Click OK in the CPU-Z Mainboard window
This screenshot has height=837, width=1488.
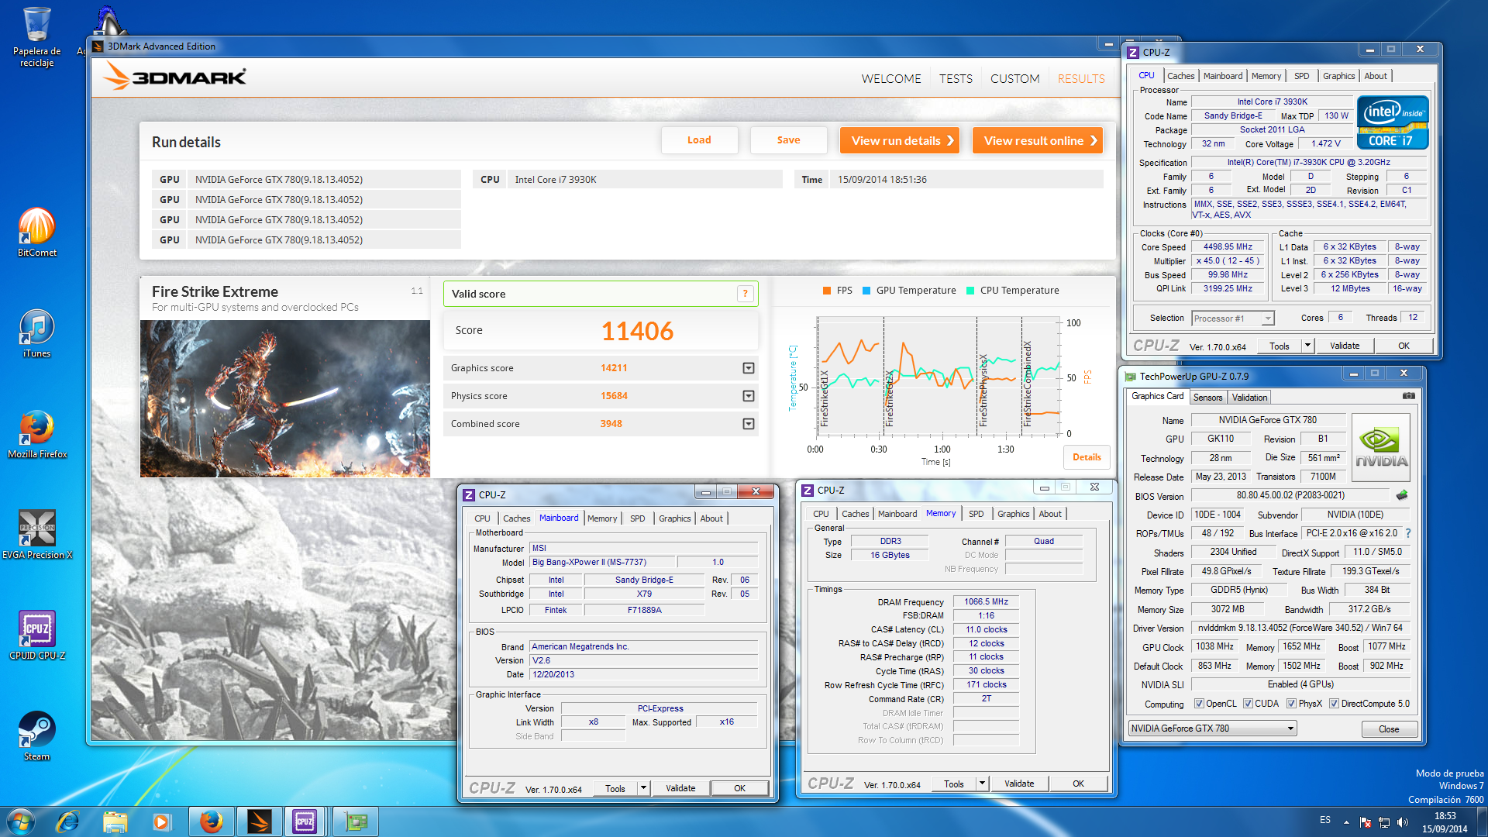point(739,788)
